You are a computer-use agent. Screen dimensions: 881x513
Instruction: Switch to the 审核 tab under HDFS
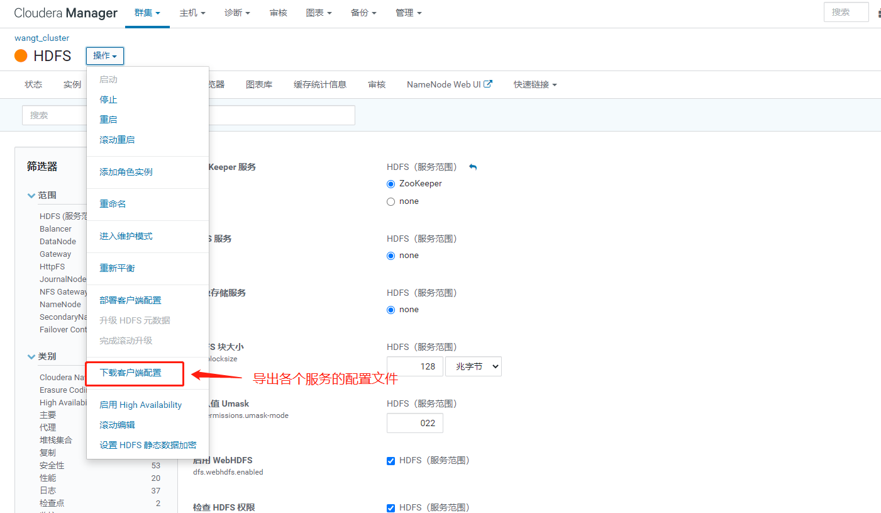click(377, 84)
